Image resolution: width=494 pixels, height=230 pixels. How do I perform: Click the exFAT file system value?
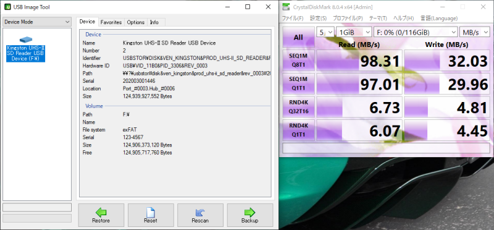pyautogui.click(x=130, y=130)
